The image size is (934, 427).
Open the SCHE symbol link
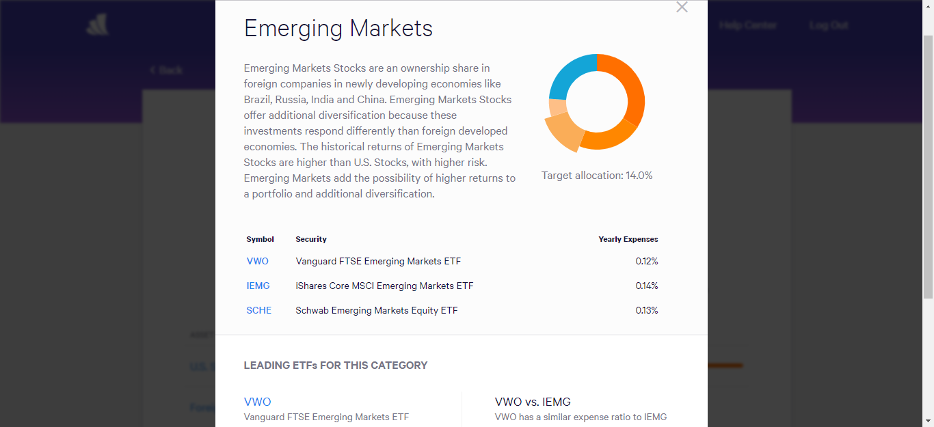(x=259, y=310)
